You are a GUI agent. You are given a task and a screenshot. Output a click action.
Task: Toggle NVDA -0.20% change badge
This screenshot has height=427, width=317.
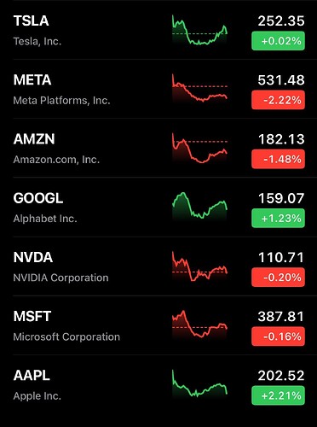pos(278,278)
